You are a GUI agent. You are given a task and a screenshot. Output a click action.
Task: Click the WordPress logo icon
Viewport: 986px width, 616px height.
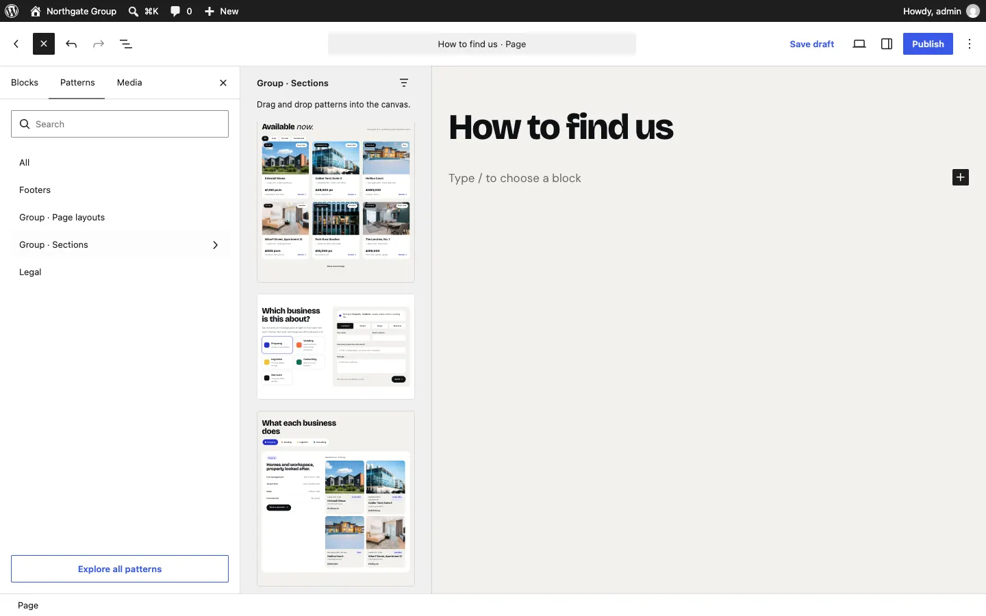pyautogui.click(x=12, y=11)
